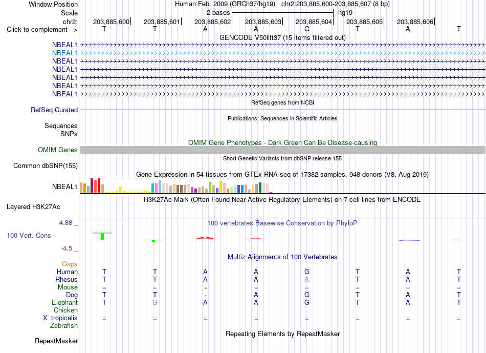Open the H3K27Ac Mark ENCODE track title

(282, 199)
